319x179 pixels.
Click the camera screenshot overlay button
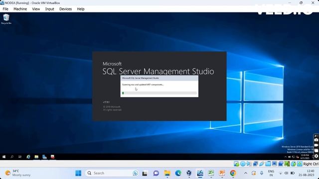point(316,140)
